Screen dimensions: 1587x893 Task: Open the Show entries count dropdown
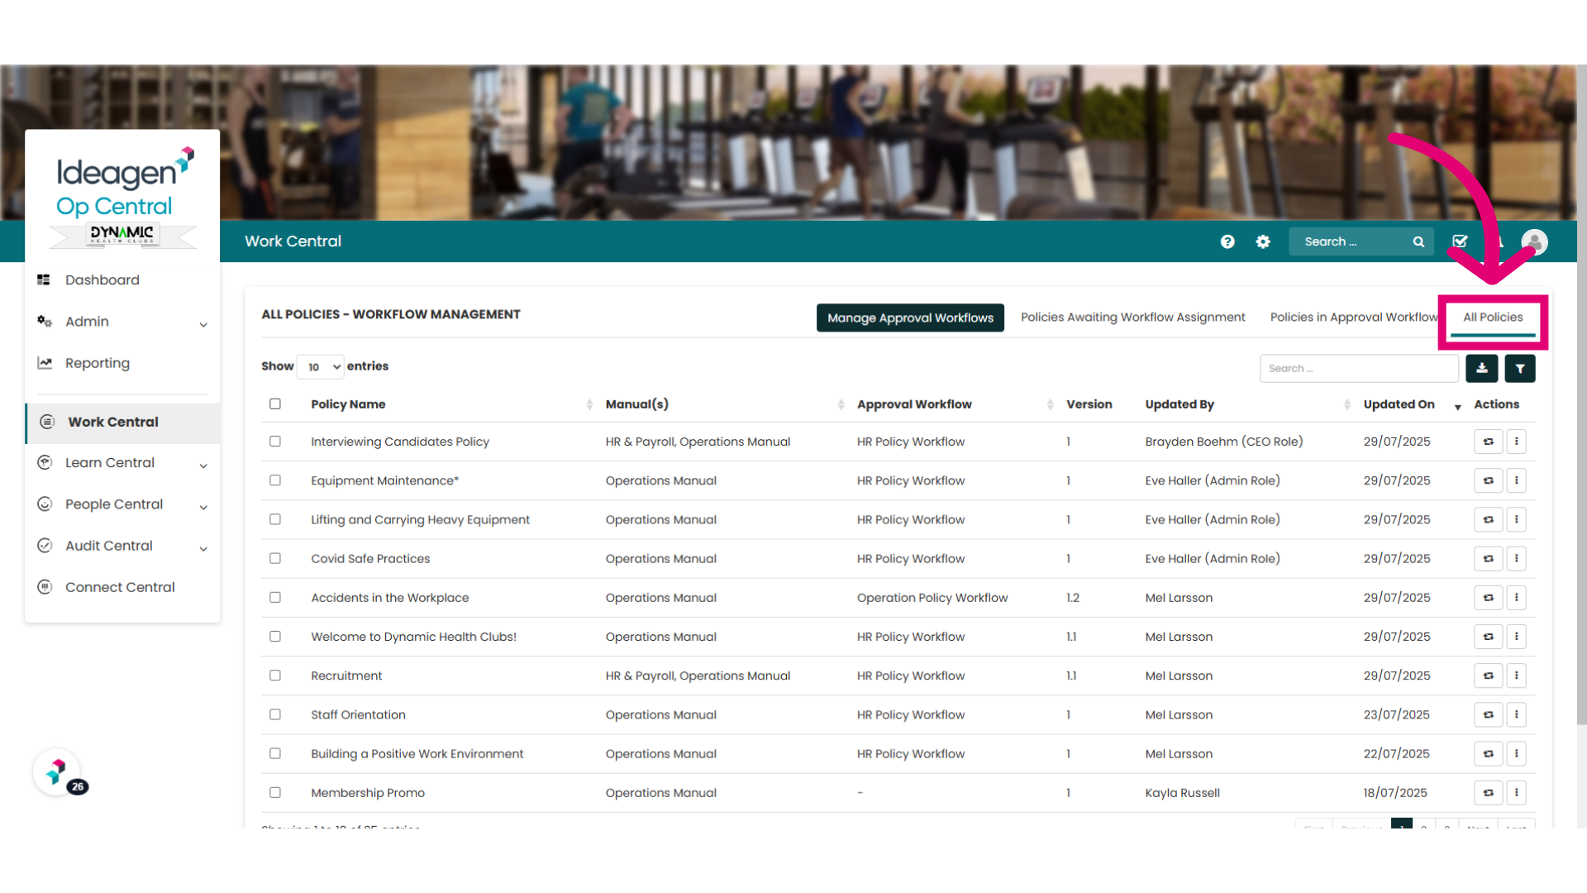click(321, 367)
